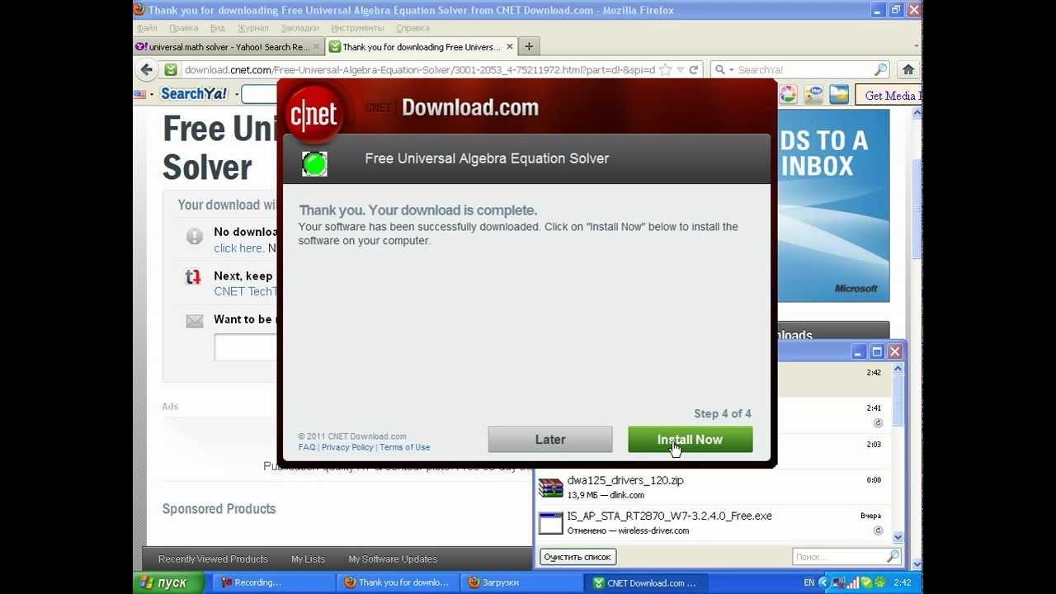The height and width of the screenshot is (594, 1056).
Task: Click the email input field on page
Action: tap(246, 347)
